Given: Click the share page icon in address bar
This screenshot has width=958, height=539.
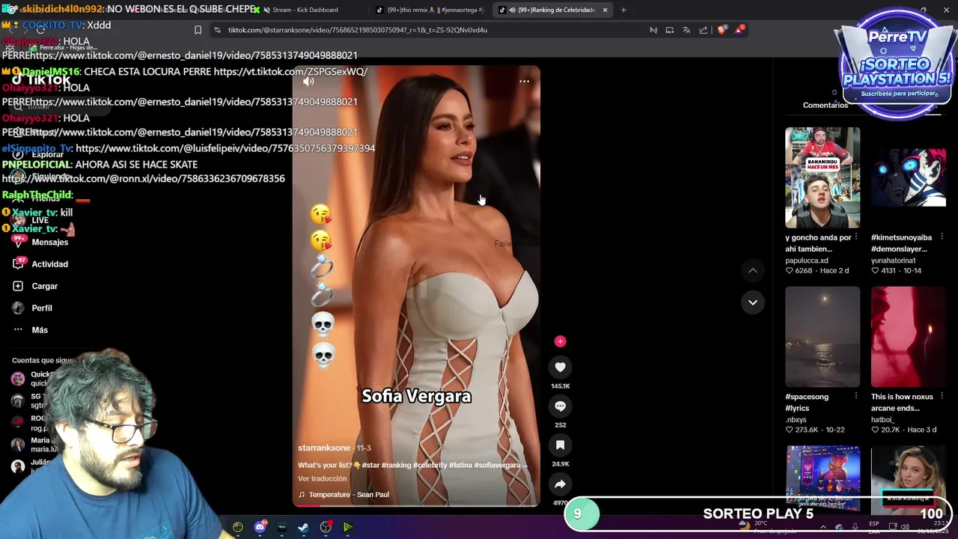Looking at the screenshot, I should [x=704, y=30].
